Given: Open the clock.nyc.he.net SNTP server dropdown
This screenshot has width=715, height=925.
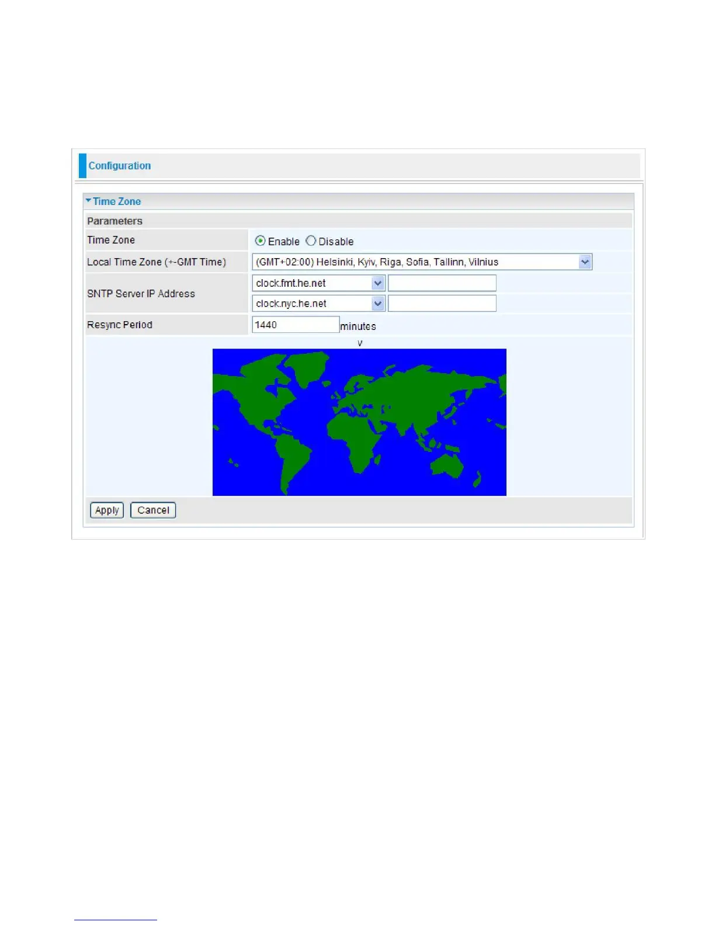Looking at the screenshot, I should point(318,304).
